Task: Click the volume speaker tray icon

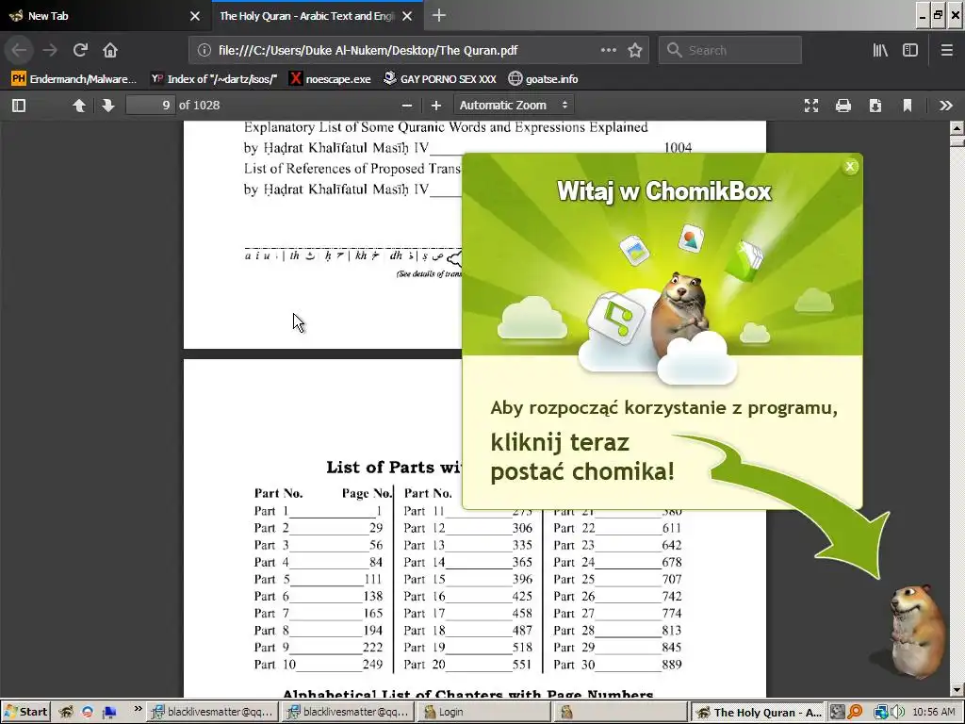Action: coord(897,712)
